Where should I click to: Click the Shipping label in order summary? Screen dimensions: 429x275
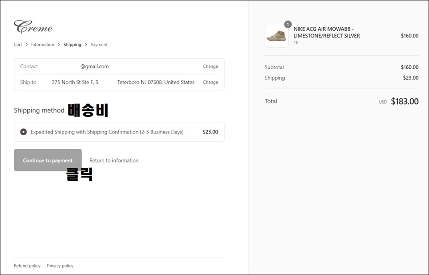(x=275, y=78)
